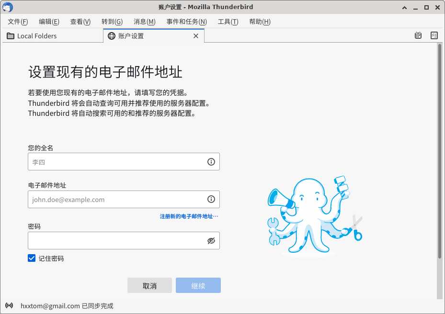Focus the 电子邮件地址 input field
Viewport: 445px width, 314px height.
[x=124, y=199]
